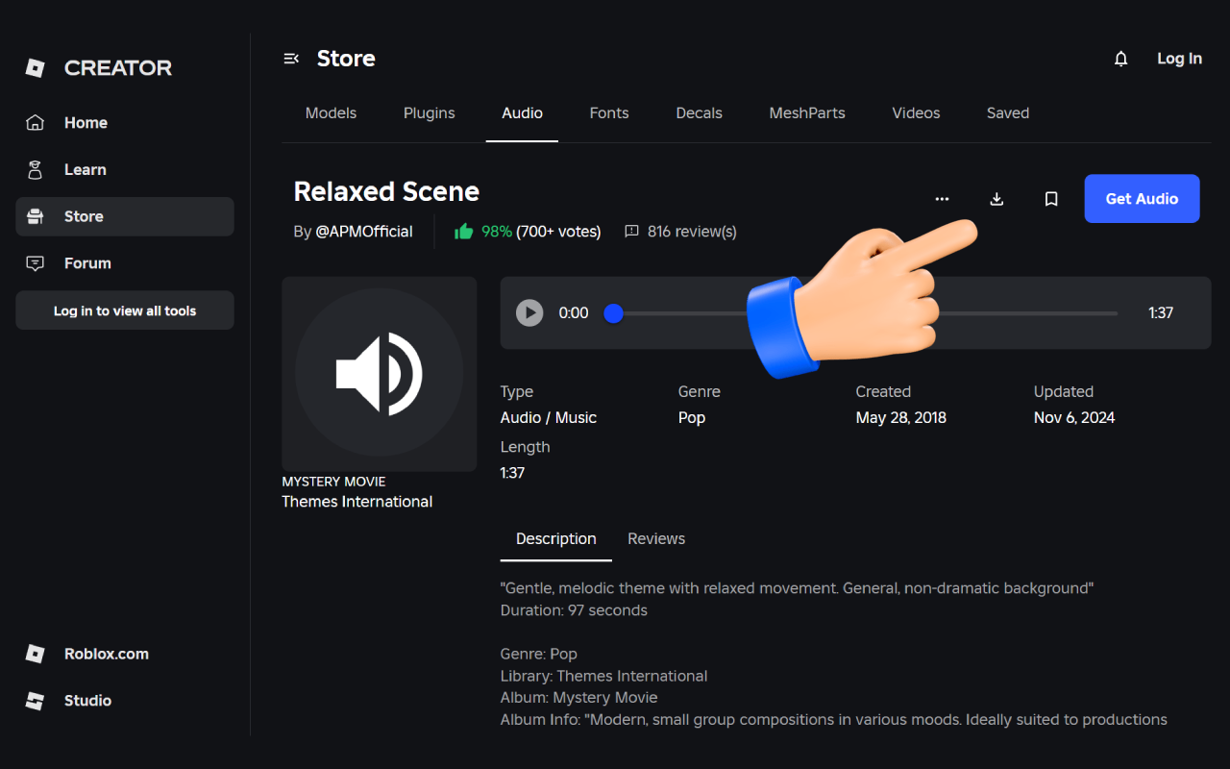Click the 0:00 elapsed time label
Image resolution: width=1230 pixels, height=769 pixels.
(574, 312)
